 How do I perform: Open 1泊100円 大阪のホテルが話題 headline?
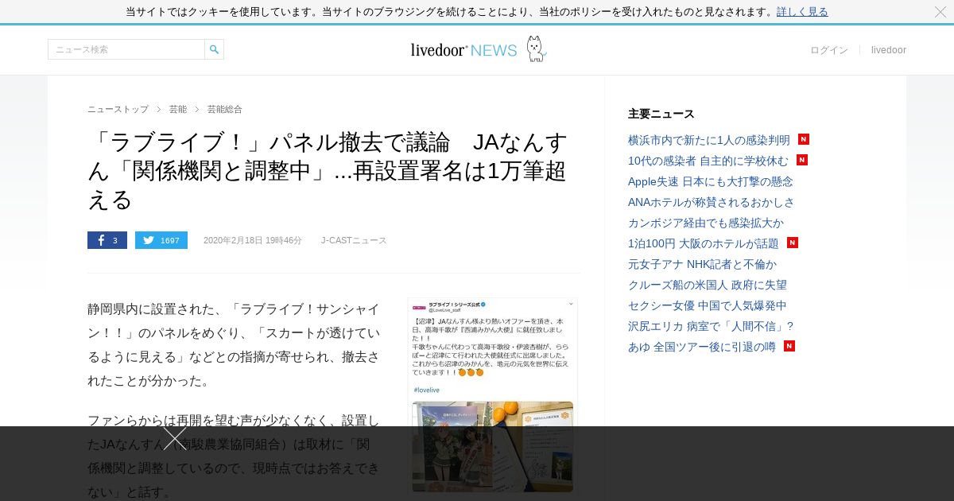(x=704, y=243)
